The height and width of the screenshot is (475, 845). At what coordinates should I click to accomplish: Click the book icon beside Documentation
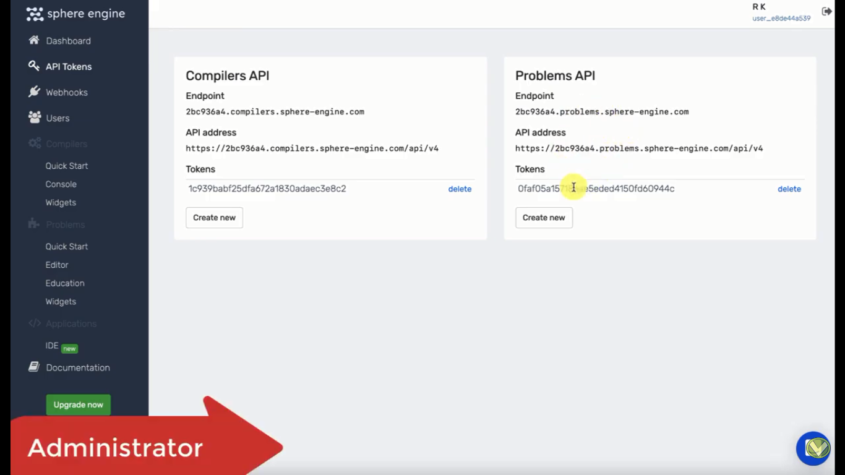coord(34,367)
